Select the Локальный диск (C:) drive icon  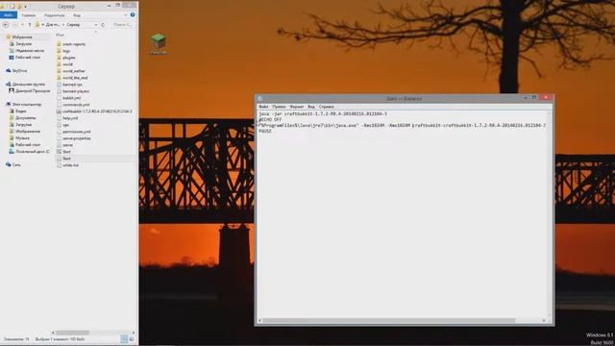[x=12, y=152]
